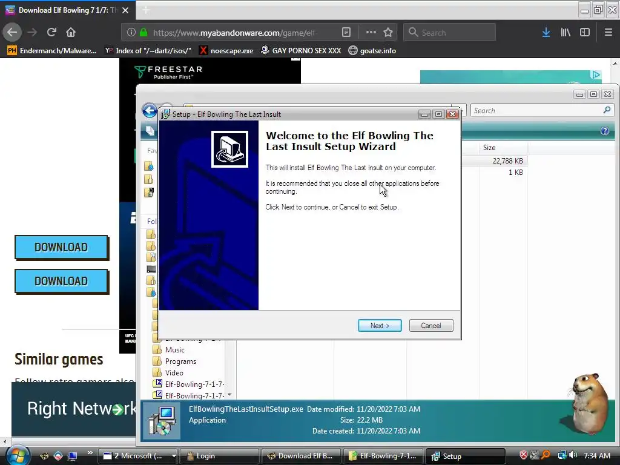Reload the page in Firefox

pos(51,33)
